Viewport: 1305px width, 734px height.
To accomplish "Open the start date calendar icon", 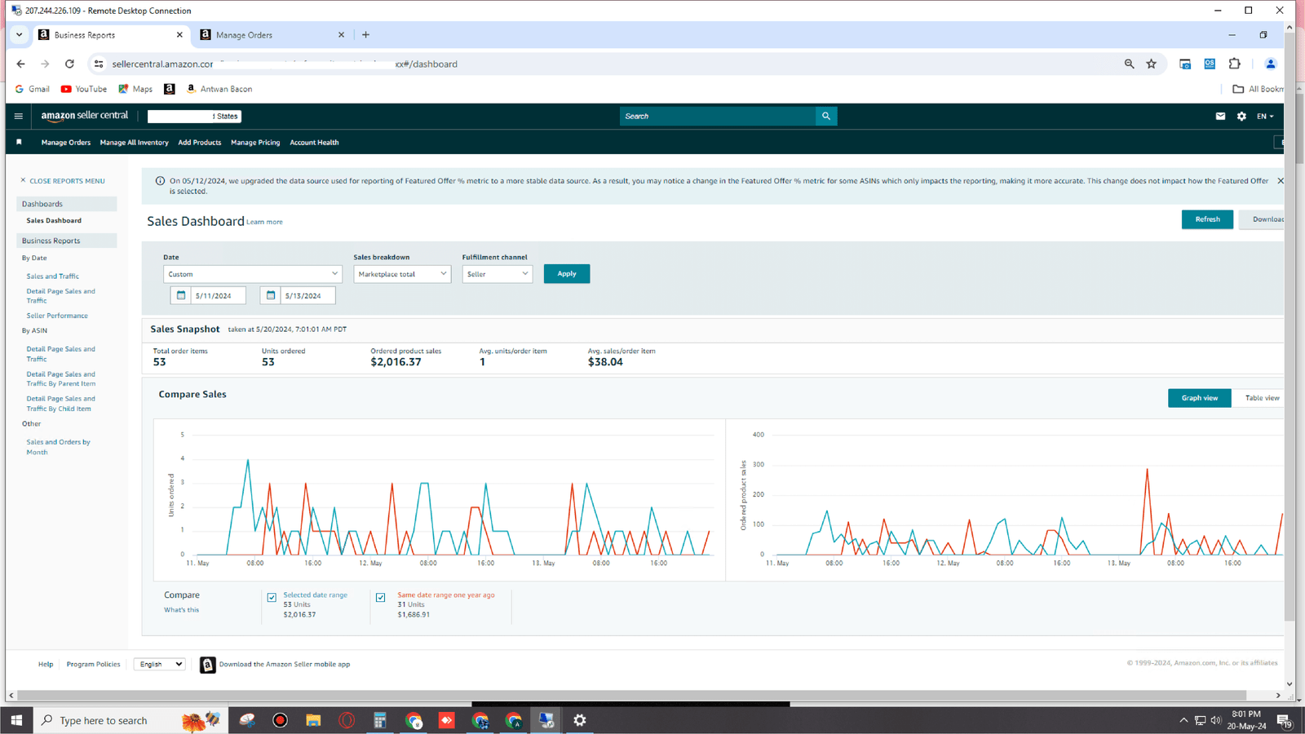I will point(180,295).
